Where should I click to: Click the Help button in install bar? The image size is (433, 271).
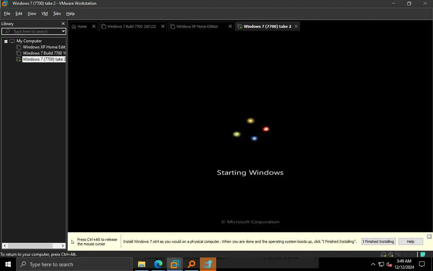coord(410,242)
